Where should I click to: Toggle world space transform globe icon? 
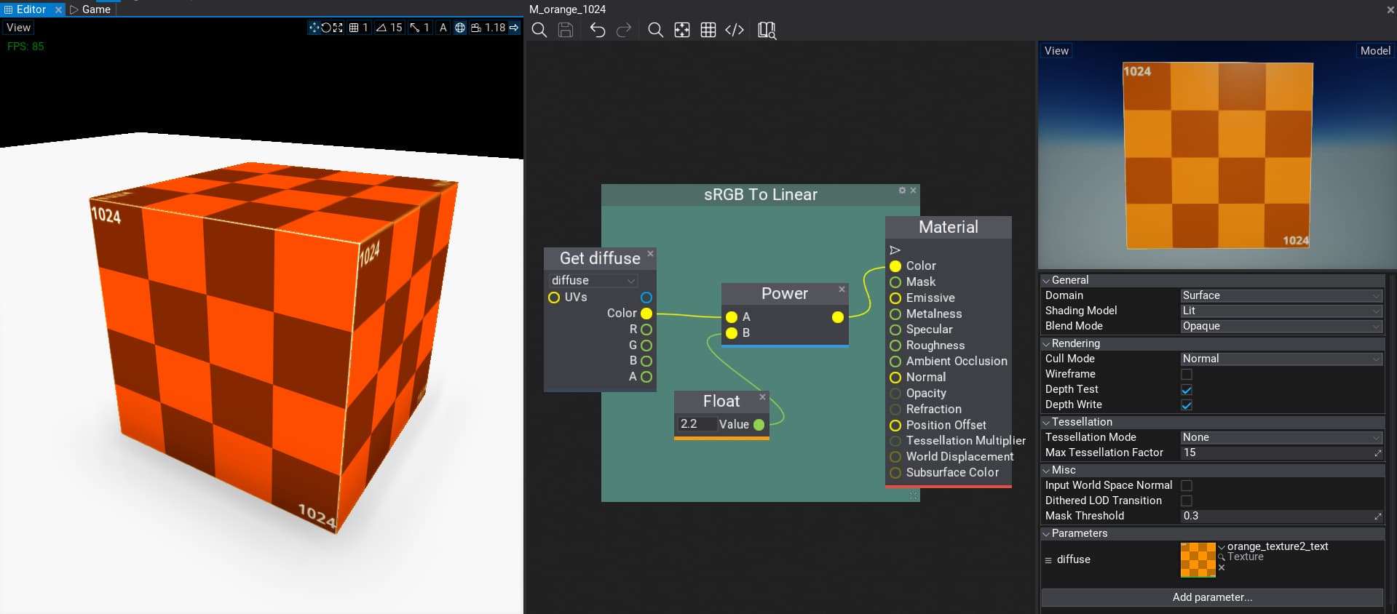coord(460,28)
